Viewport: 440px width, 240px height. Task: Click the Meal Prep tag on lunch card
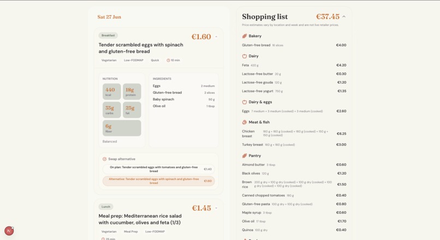tap(131, 232)
